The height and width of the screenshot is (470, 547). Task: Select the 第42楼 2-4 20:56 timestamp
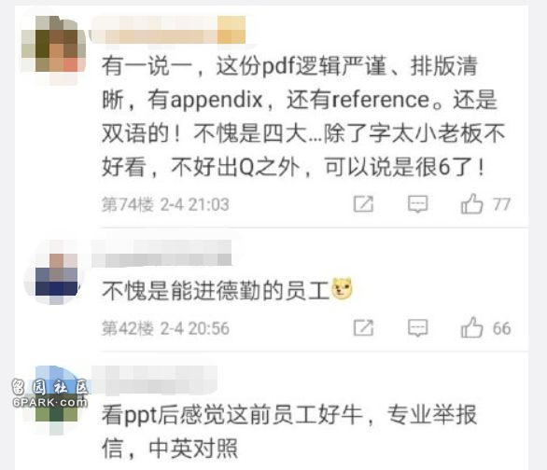click(x=165, y=328)
